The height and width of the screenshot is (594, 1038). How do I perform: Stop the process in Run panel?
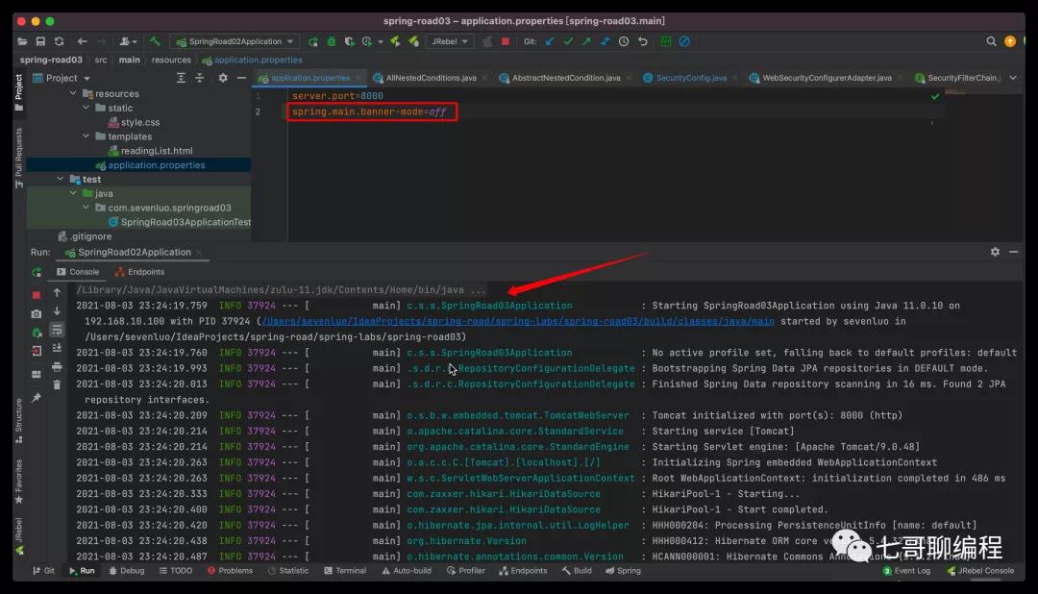point(37,295)
